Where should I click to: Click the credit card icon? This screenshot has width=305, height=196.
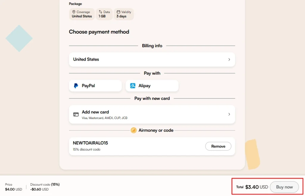tap(76, 114)
